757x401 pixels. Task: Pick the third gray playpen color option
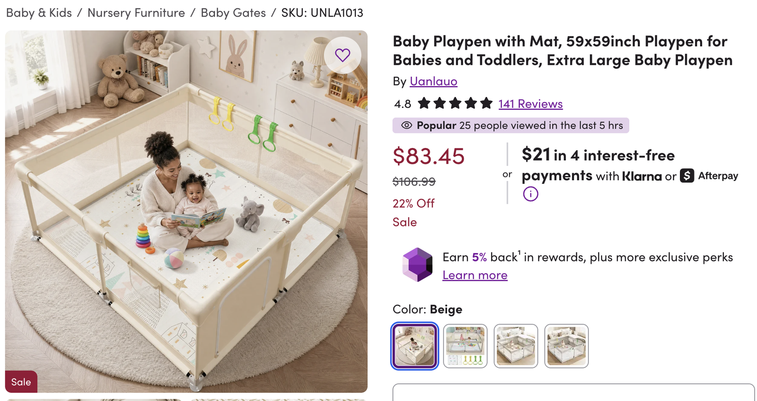pos(516,346)
